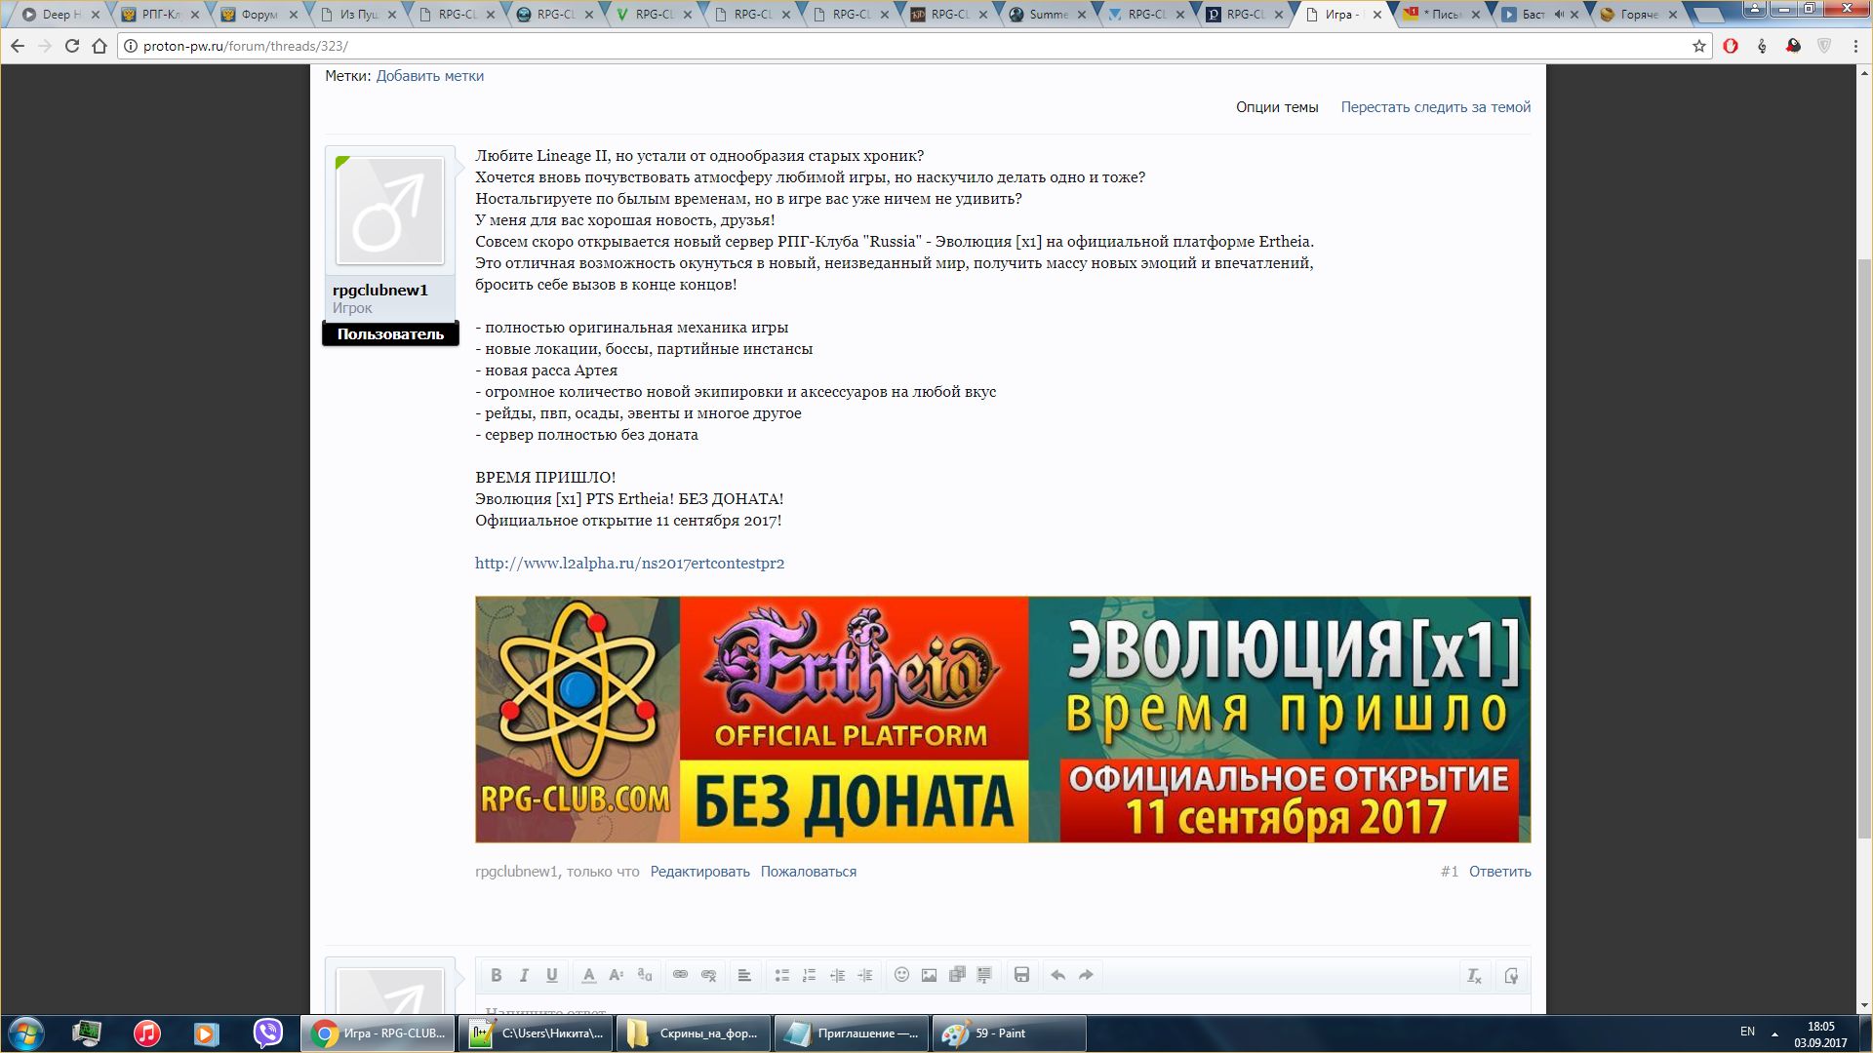The height and width of the screenshot is (1053, 1873).
Task: Click the Opera extension icon
Action: 1731,46
